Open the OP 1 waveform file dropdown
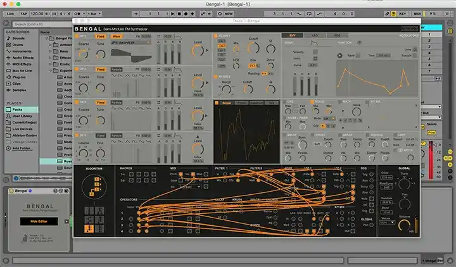456x267 pixels. (x=131, y=42)
